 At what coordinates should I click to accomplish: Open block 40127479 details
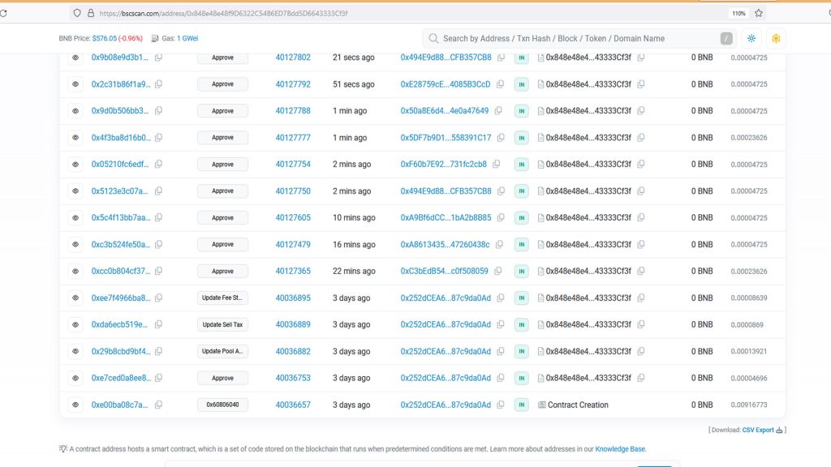pos(292,245)
